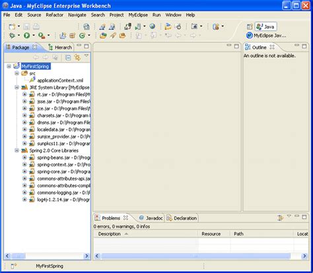Close the Outline view using its X
313x273 pixels.
pyautogui.click(x=272, y=47)
